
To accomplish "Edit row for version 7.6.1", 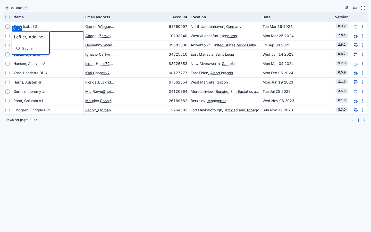I will [356, 36].
